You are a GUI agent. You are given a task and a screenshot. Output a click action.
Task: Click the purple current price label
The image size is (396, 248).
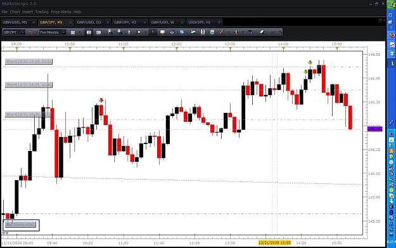(375, 129)
